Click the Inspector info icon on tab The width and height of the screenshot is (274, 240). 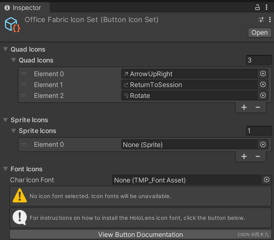[7, 8]
